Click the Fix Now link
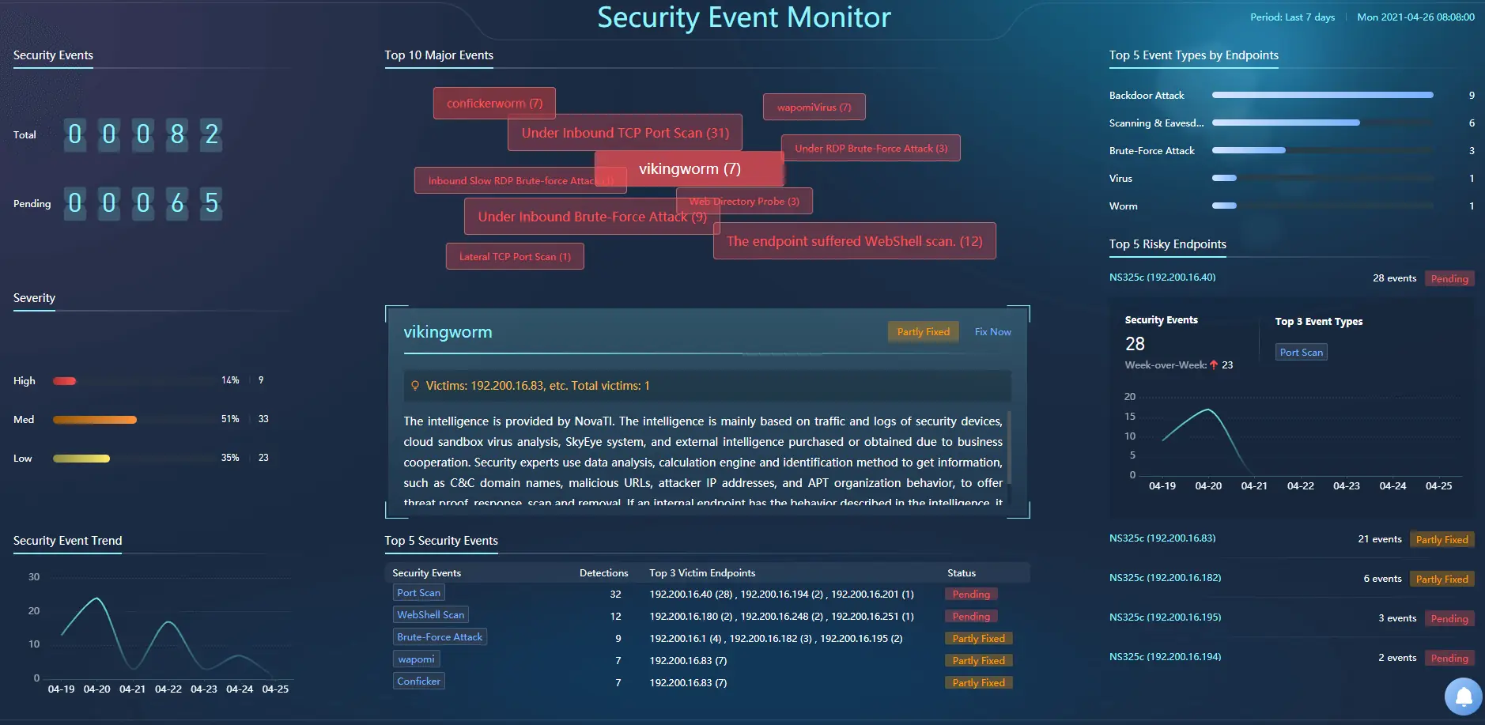Image resolution: width=1485 pixels, height=725 pixels. tap(992, 332)
